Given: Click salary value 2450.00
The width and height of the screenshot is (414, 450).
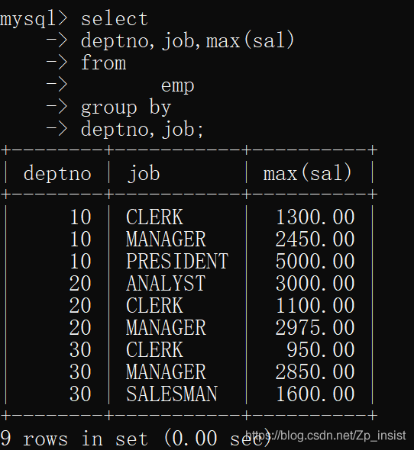Looking at the screenshot, I should click(315, 239).
